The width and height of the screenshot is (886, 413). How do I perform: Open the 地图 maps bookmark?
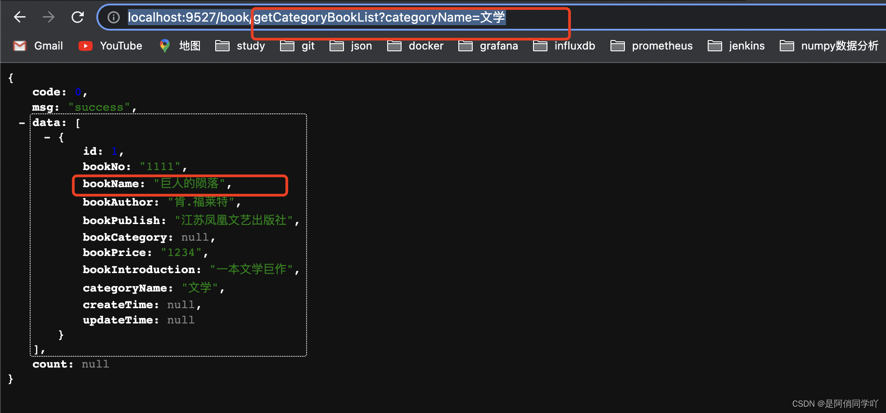coord(180,46)
